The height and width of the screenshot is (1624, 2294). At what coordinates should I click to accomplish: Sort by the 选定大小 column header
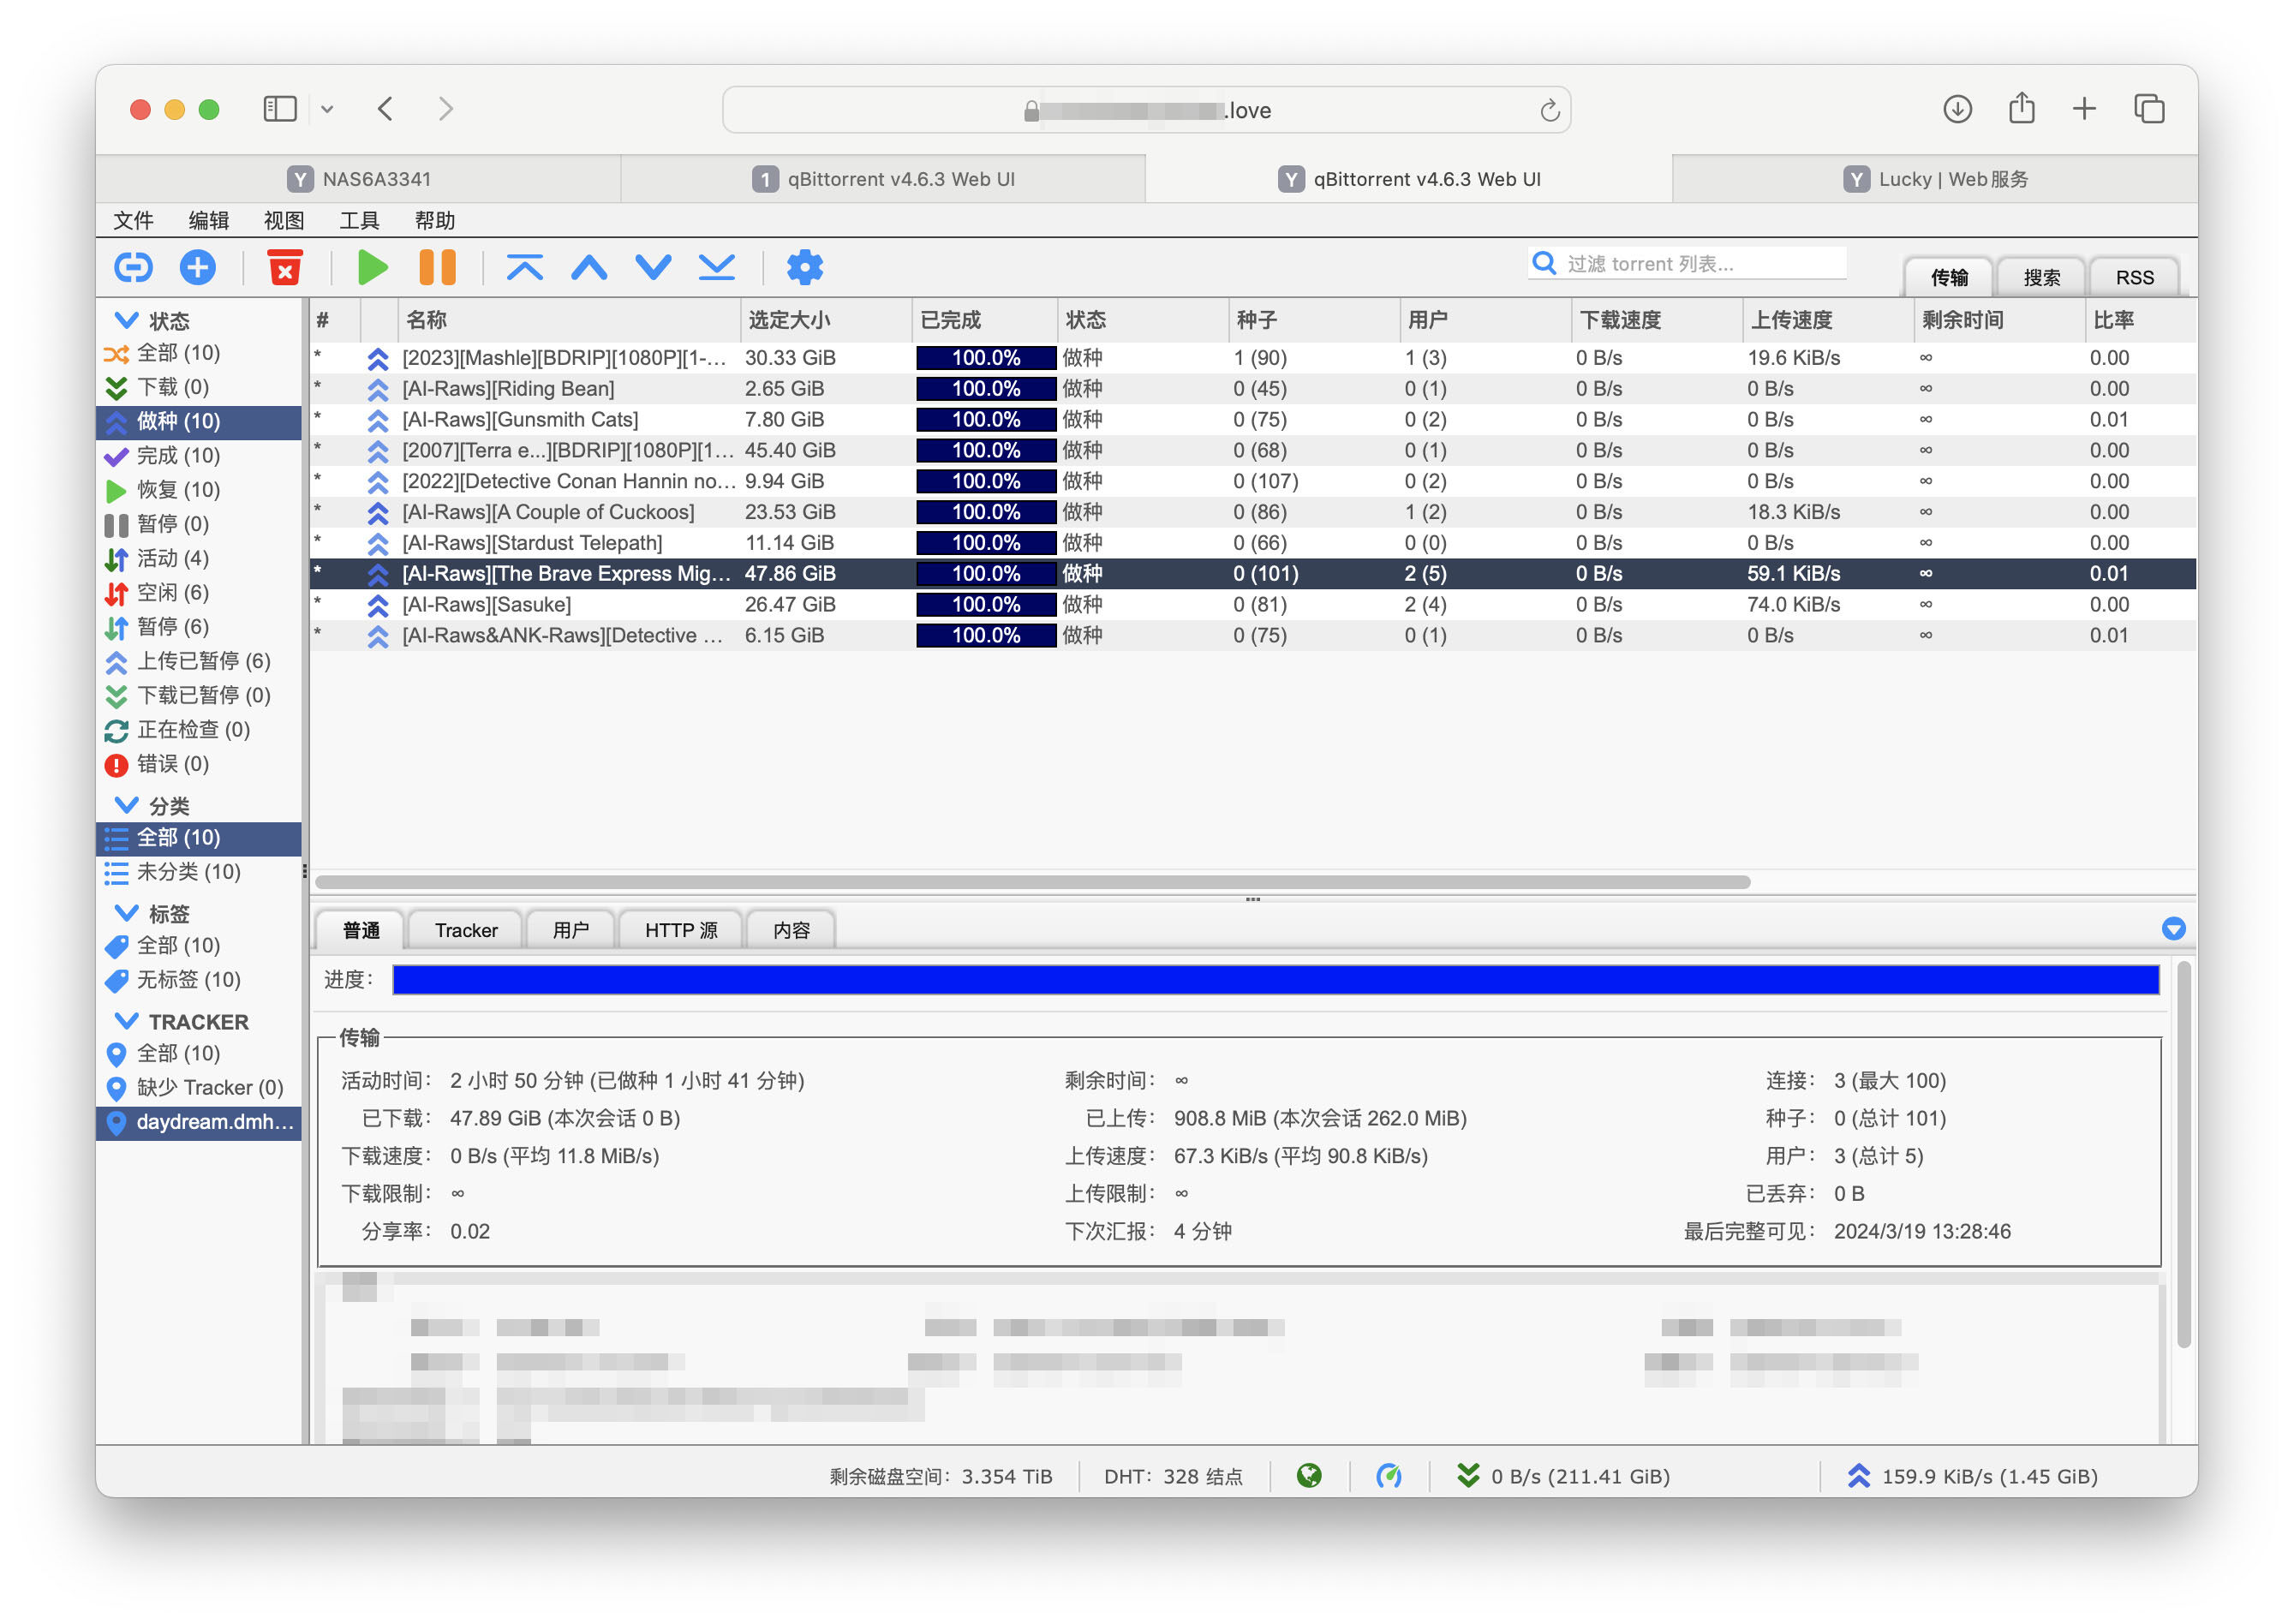[x=826, y=320]
